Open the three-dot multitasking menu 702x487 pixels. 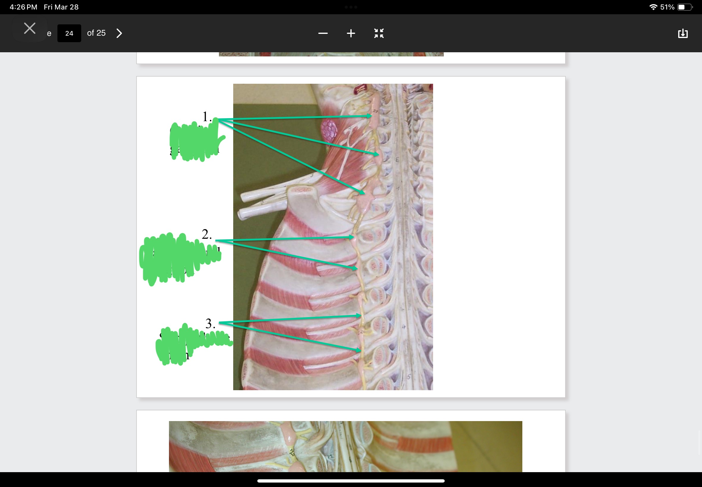click(x=351, y=7)
